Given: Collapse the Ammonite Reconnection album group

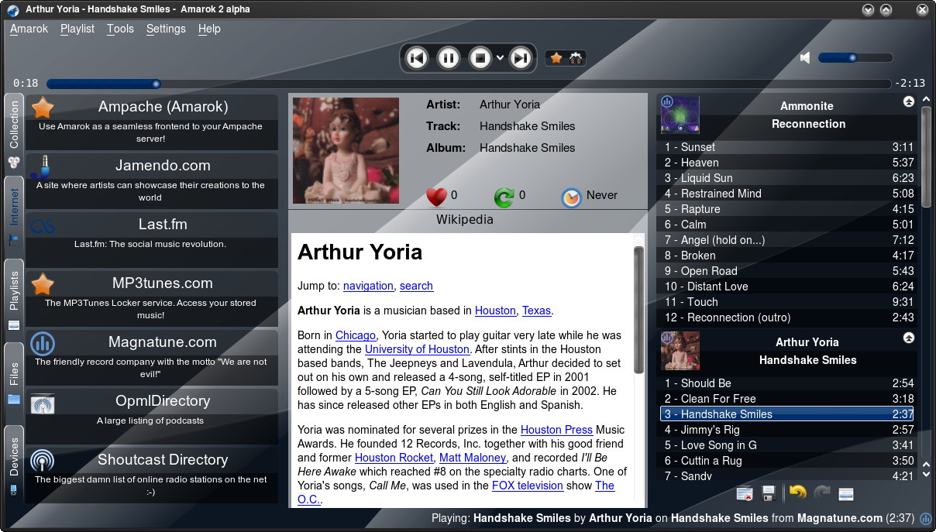Looking at the screenshot, I should coord(909,101).
